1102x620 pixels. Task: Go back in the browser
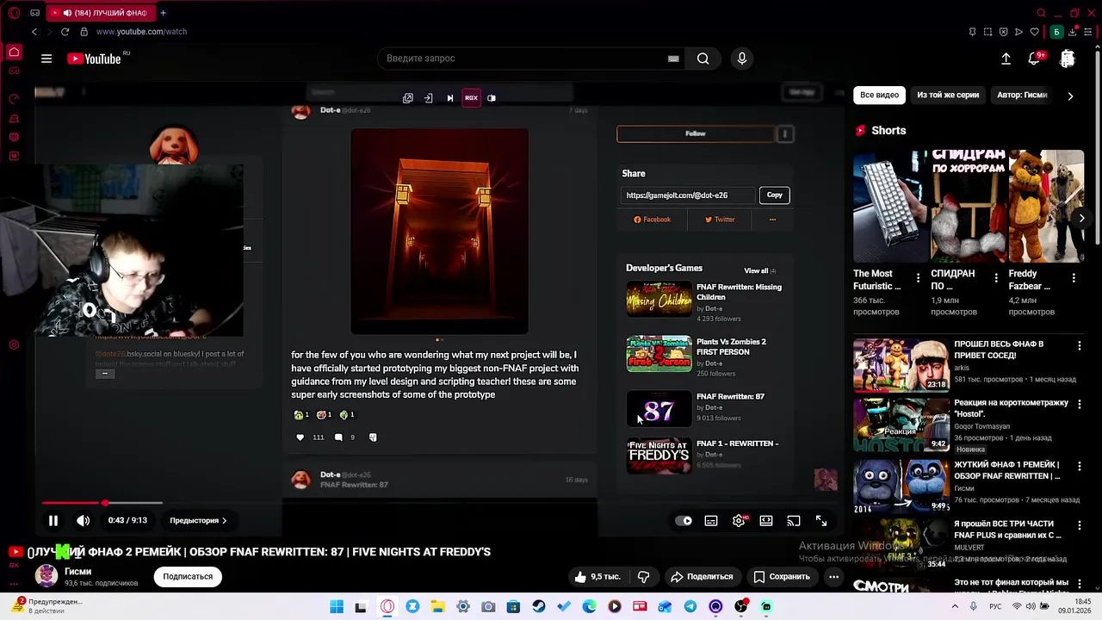(34, 32)
